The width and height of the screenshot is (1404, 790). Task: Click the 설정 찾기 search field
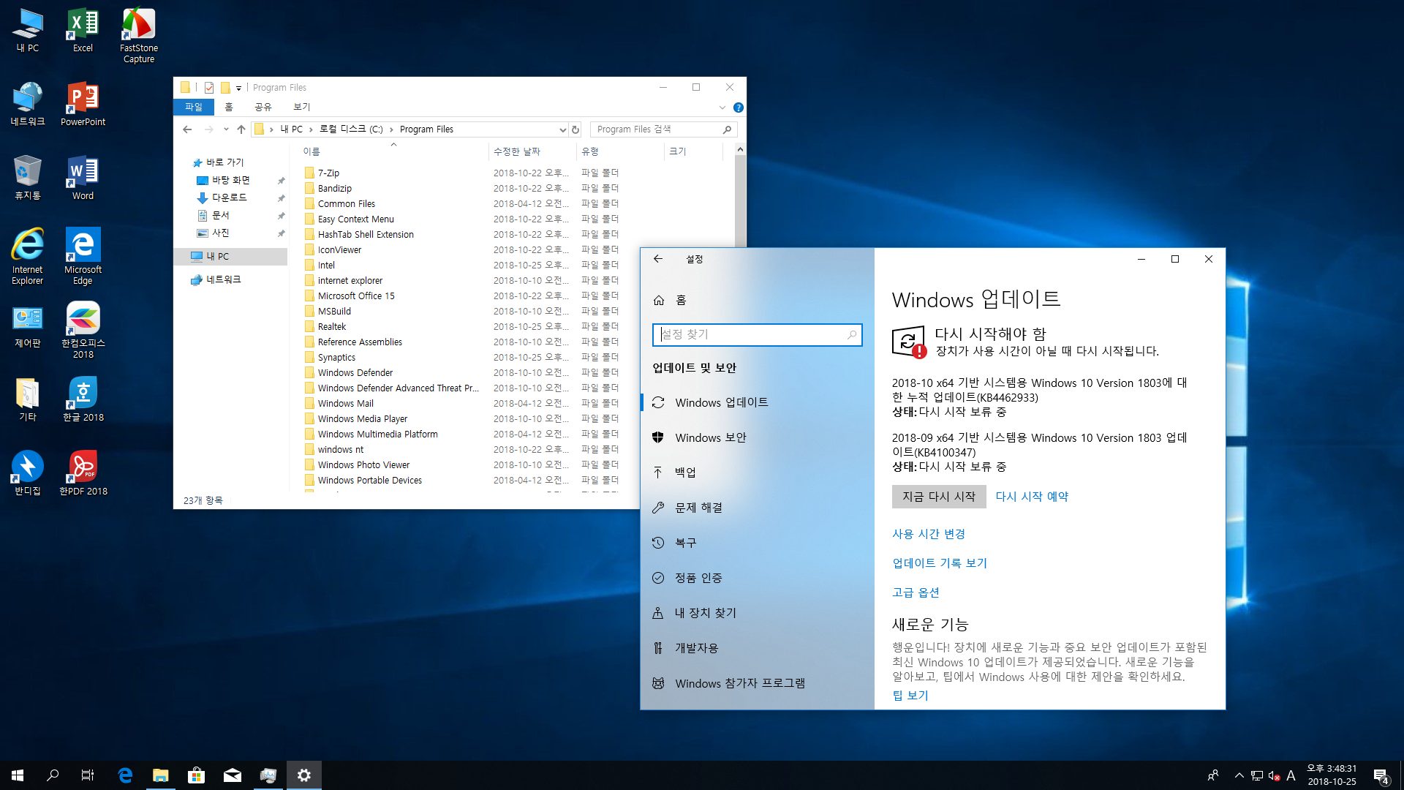click(757, 335)
